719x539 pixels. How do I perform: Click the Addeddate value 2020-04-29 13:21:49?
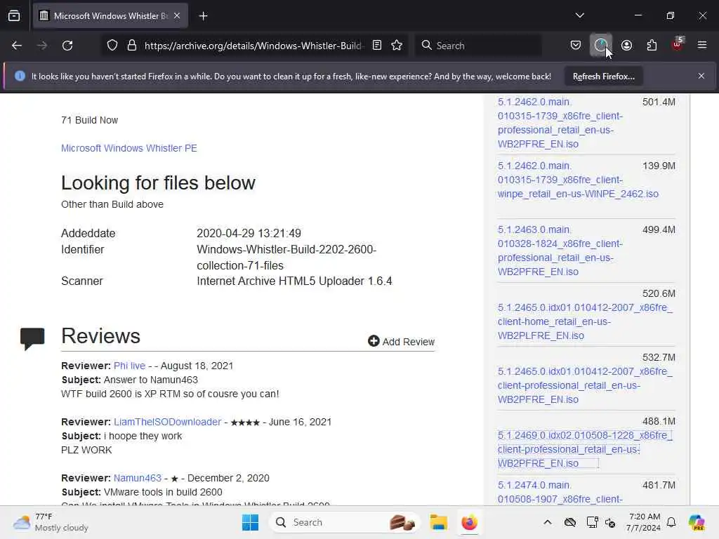point(249,233)
